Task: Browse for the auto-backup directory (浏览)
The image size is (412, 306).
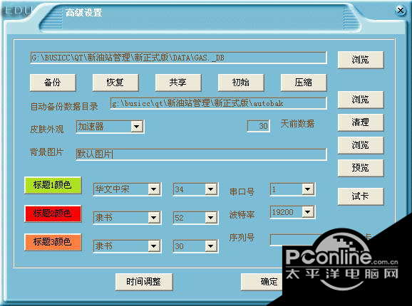Action: [361, 100]
